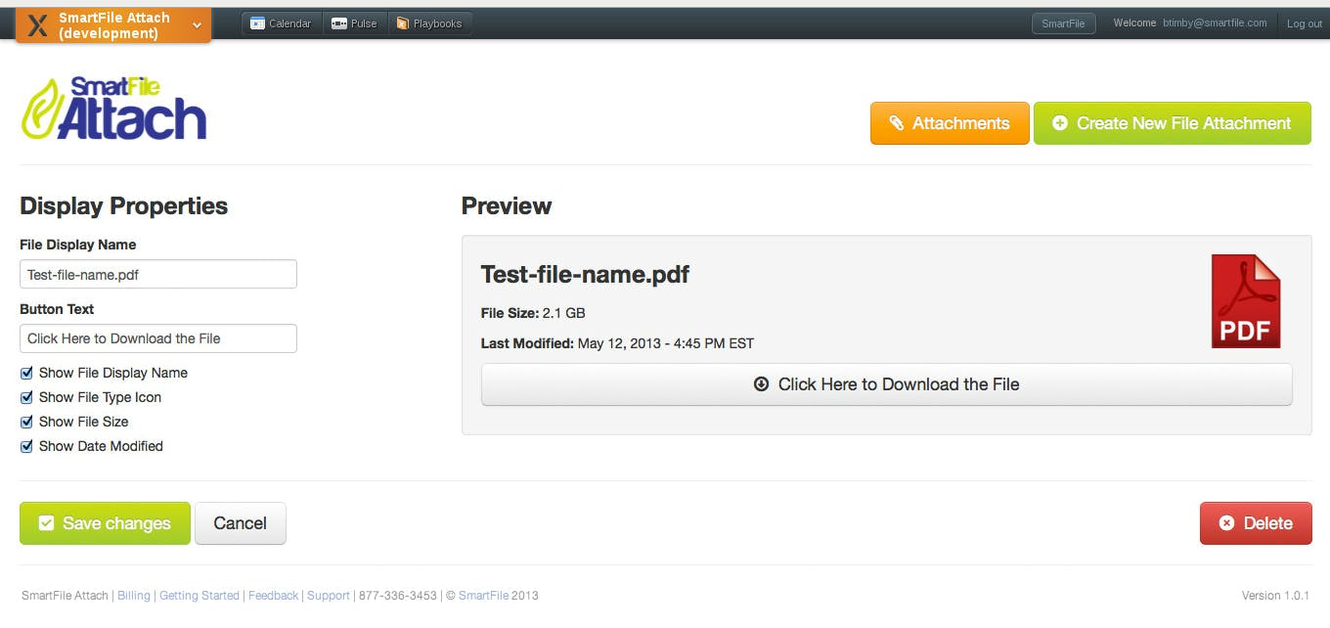Click the Last Modified May 12, 2013 text

pyautogui.click(x=617, y=343)
